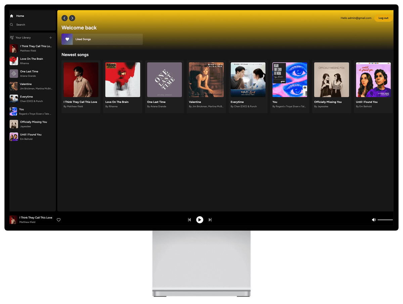Adjust the volume slider
The width and height of the screenshot is (403, 304).
click(x=385, y=220)
